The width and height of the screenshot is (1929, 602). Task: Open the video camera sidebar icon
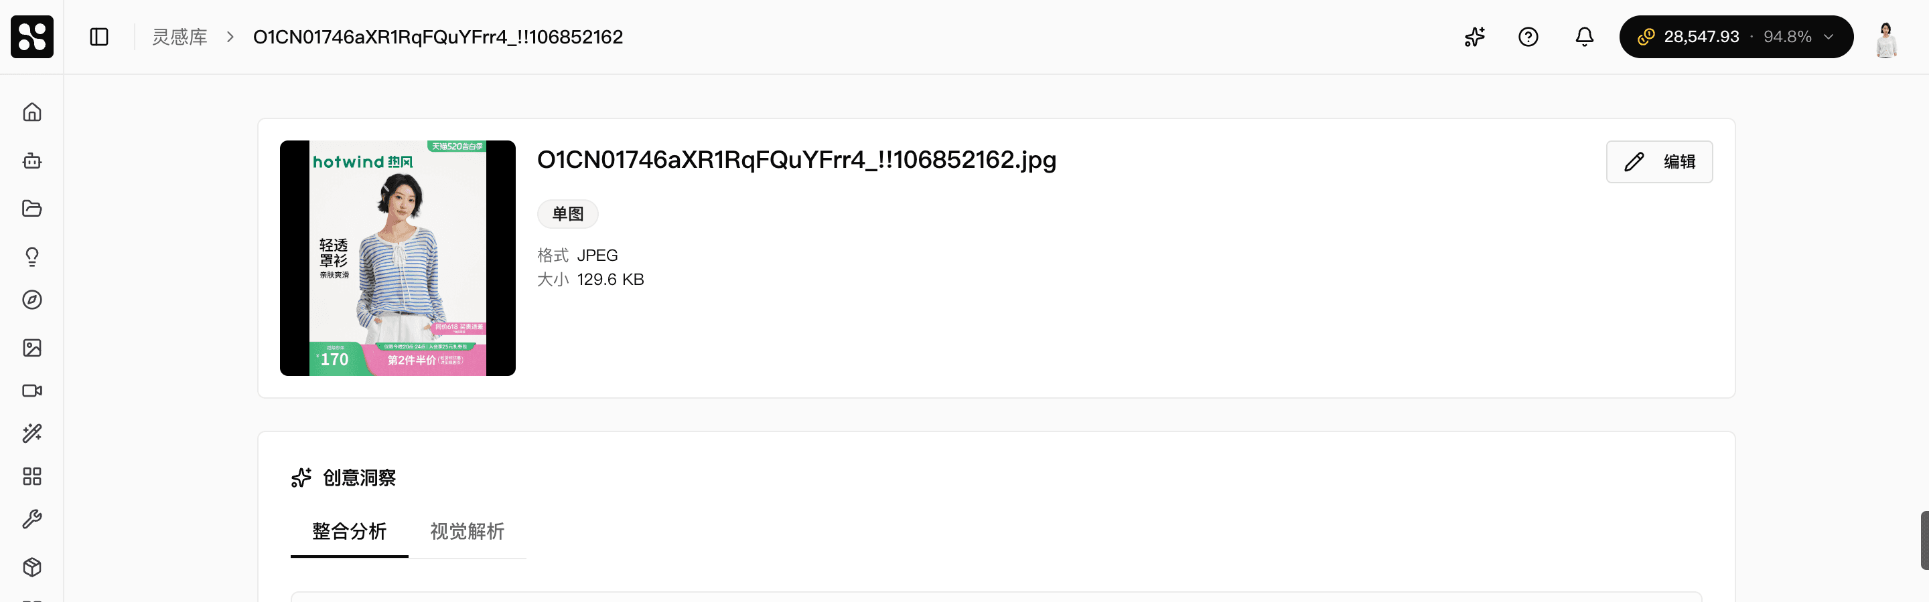[32, 391]
